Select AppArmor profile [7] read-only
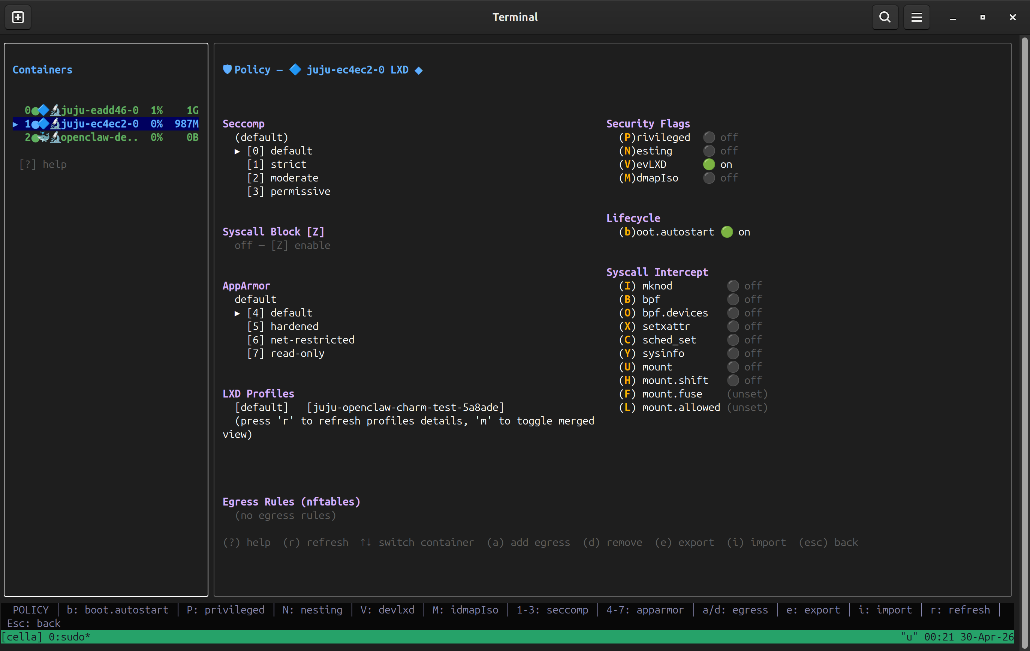Image resolution: width=1030 pixels, height=651 pixels. point(286,354)
